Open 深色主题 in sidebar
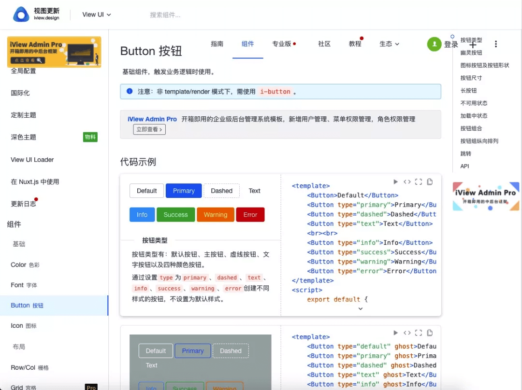 [23, 137]
